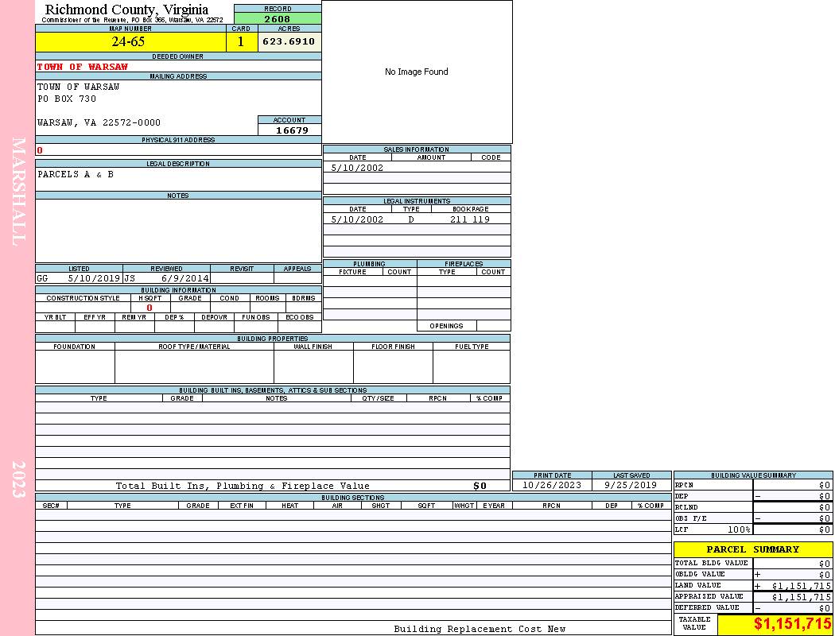Select the yellow Parcel Summary header
This screenshot has width=835, height=636.
752,549
